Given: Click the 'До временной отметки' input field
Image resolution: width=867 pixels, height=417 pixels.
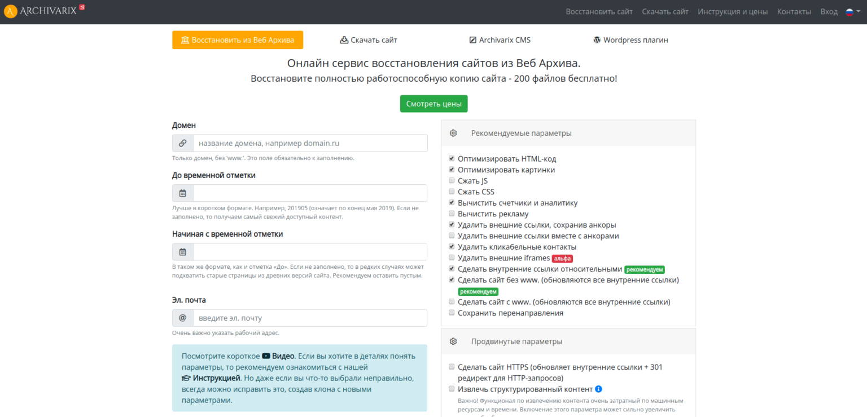Looking at the screenshot, I should click(310, 193).
